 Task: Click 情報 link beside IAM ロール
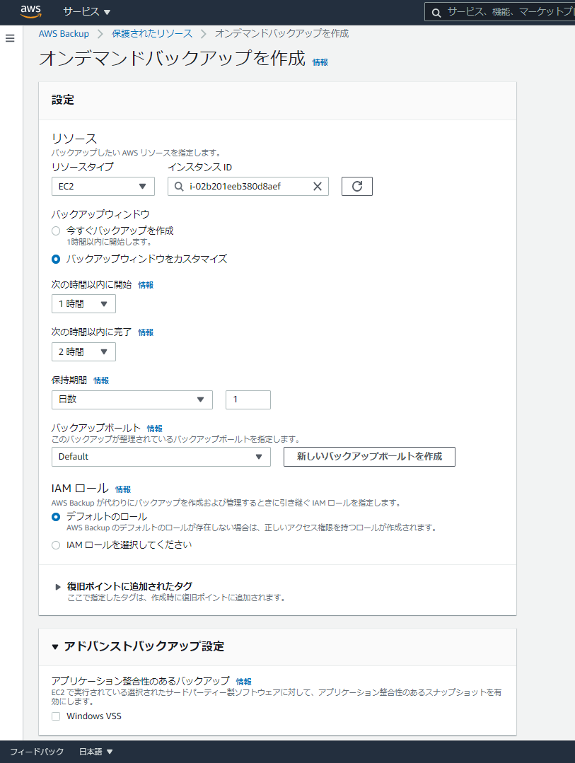click(x=123, y=489)
